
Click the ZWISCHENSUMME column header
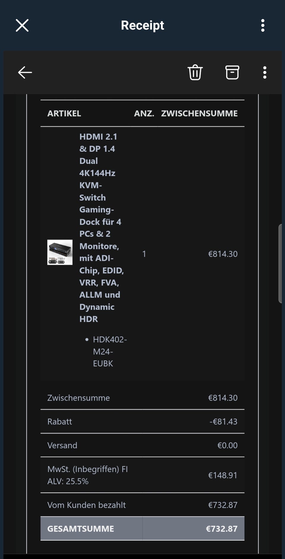point(199,113)
